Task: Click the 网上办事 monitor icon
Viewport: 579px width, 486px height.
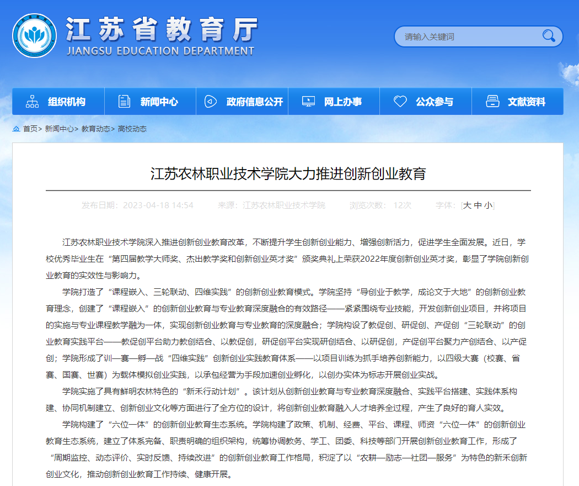Action: point(308,102)
